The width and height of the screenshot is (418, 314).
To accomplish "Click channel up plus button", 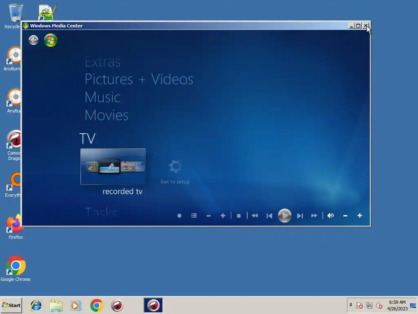I will [x=223, y=216].
